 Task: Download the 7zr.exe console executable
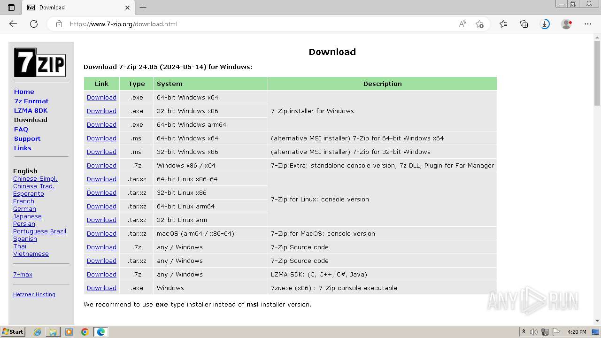pos(101,288)
